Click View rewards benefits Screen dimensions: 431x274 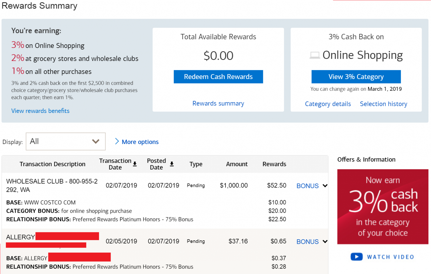[40, 111]
